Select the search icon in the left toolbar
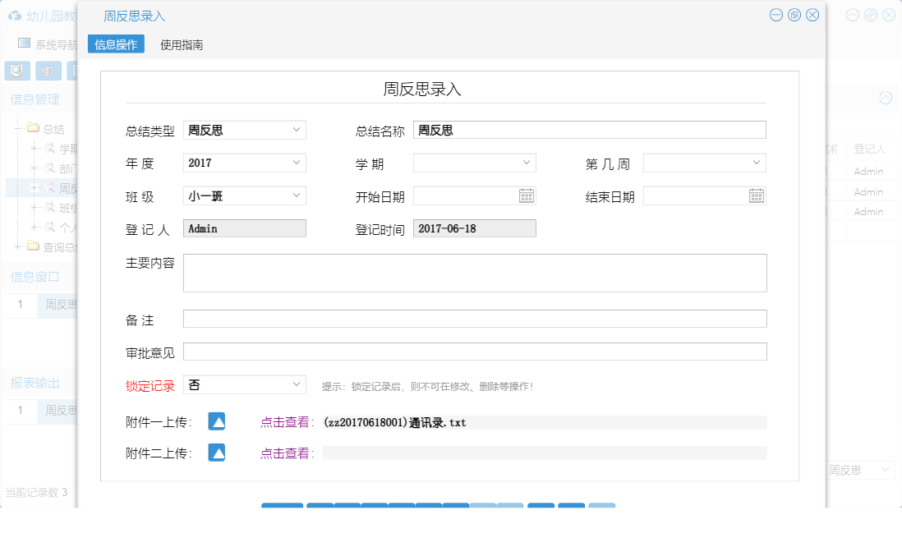Image resolution: width=902 pixels, height=538 pixels. 16,71
